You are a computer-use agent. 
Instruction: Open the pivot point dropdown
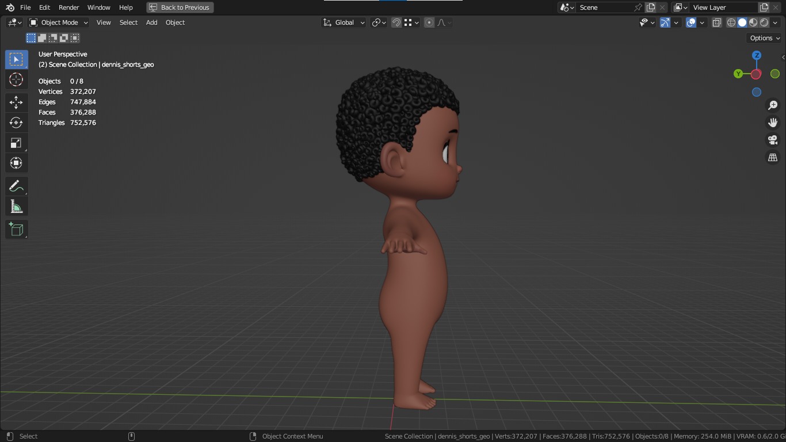379,22
